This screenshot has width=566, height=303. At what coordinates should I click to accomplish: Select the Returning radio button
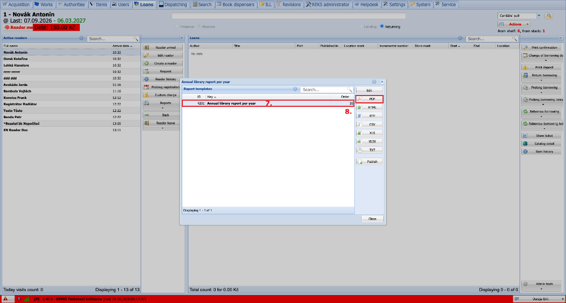[382, 27]
